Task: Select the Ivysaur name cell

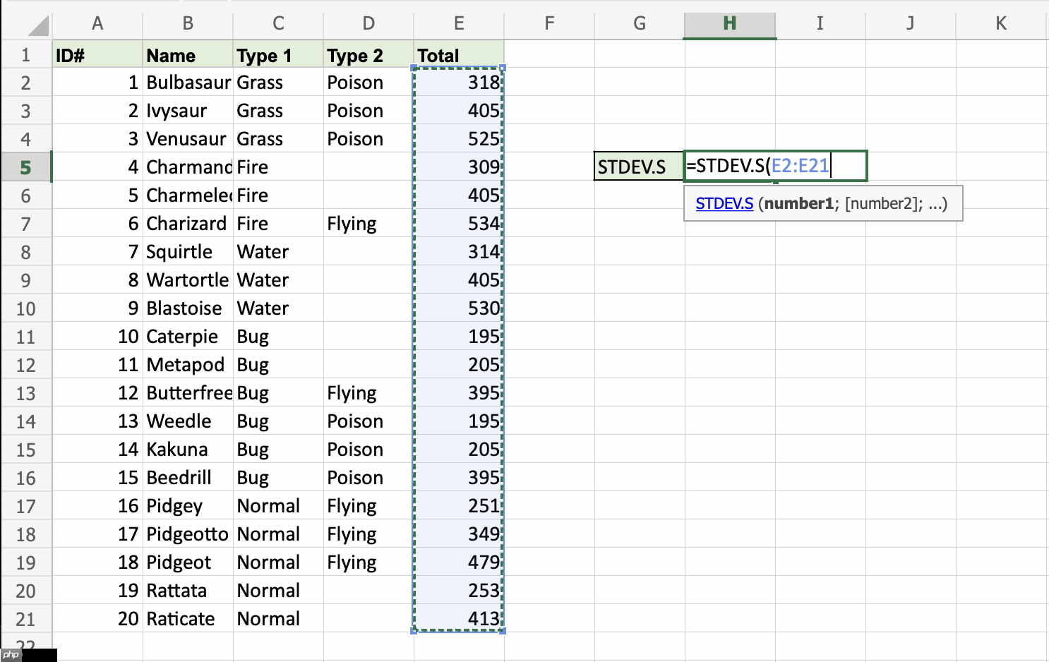Action: [x=188, y=111]
